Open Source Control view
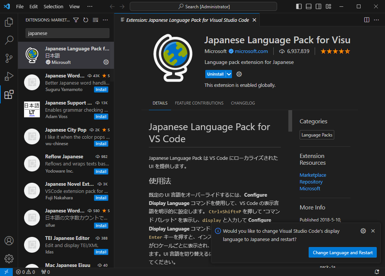The width and height of the screenshot is (385, 276). pyautogui.click(x=9, y=58)
